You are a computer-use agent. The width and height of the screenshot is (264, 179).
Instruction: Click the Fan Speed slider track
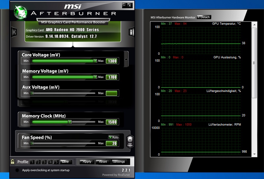point(64,143)
